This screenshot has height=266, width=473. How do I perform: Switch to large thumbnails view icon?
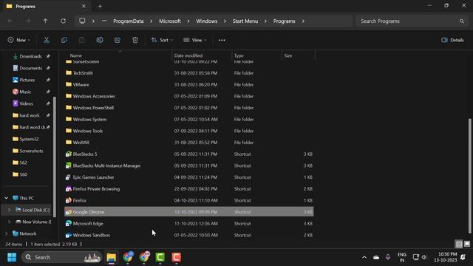pos(467,244)
